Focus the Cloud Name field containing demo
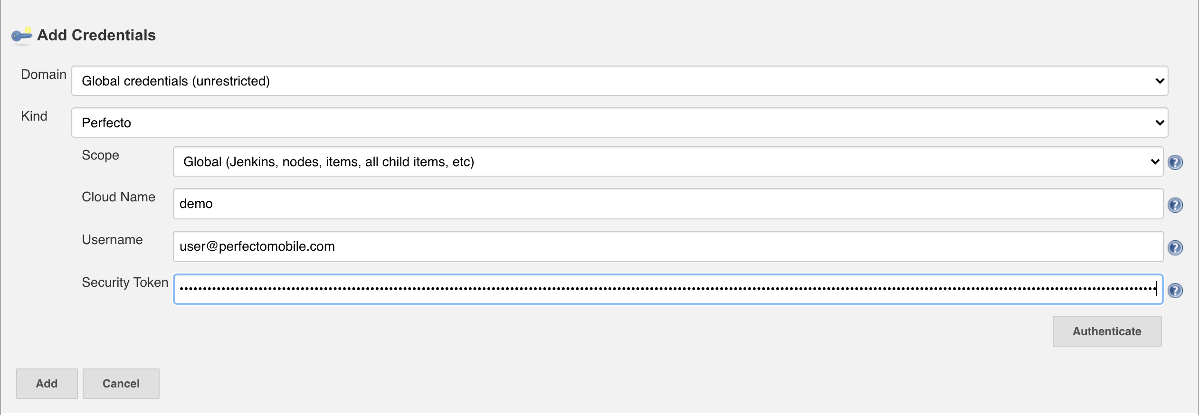This screenshot has width=1199, height=415. [x=668, y=204]
